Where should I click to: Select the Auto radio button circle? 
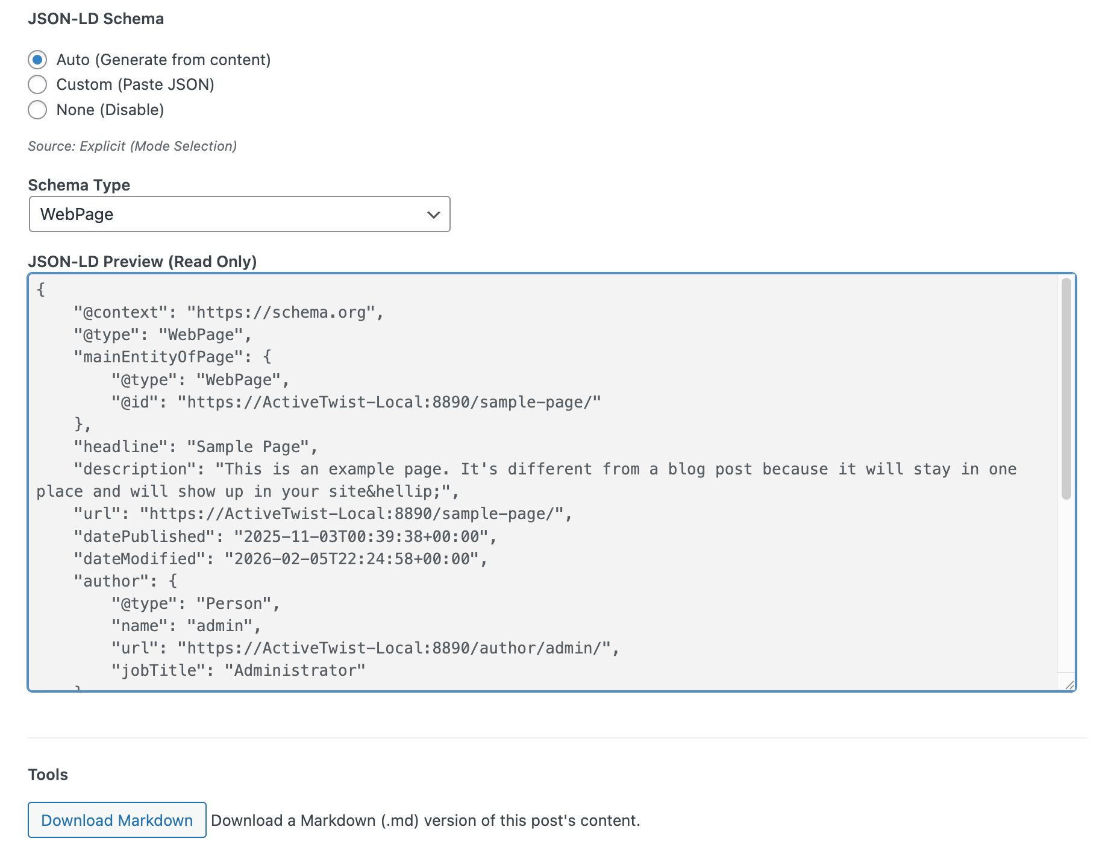(x=37, y=60)
